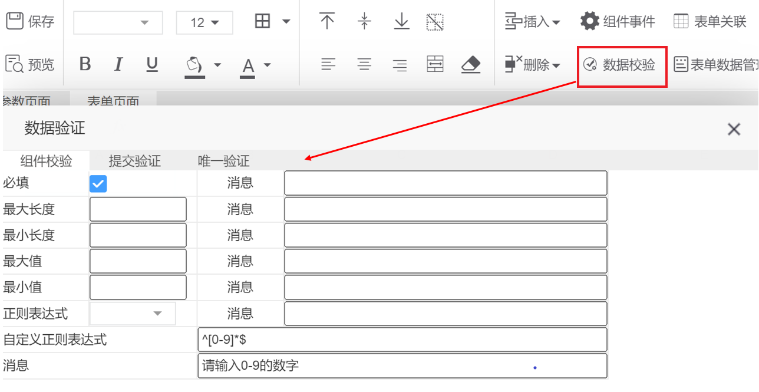Select the 唯一验证 tab
Viewport: 759px width, 392px height.
pyautogui.click(x=223, y=161)
